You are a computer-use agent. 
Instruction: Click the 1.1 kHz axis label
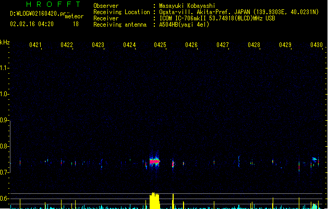point(4,68)
